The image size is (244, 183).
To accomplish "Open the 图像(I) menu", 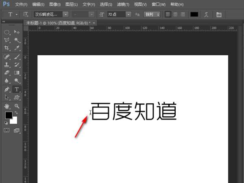I will [x=55, y=4].
